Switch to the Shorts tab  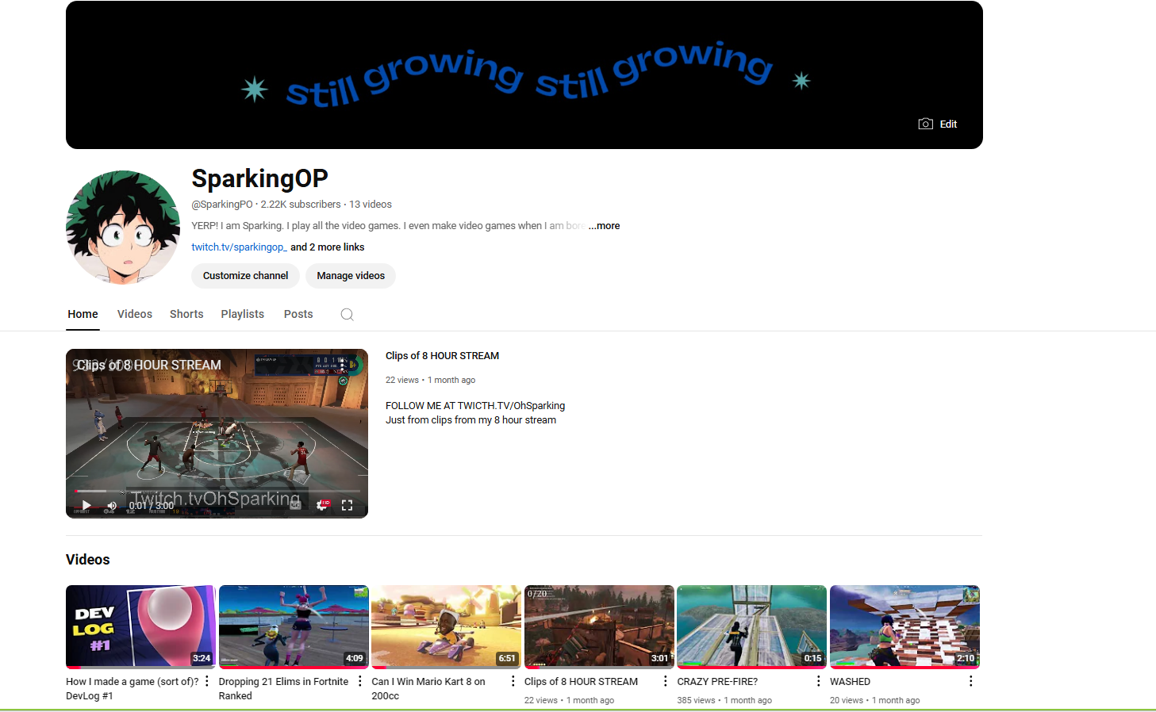[x=186, y=314]
